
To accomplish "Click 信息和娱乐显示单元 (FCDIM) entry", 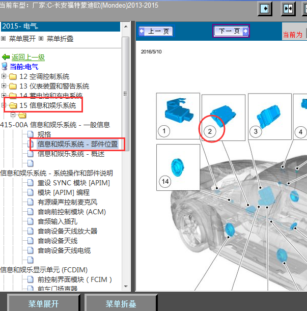I will [44, 270].
